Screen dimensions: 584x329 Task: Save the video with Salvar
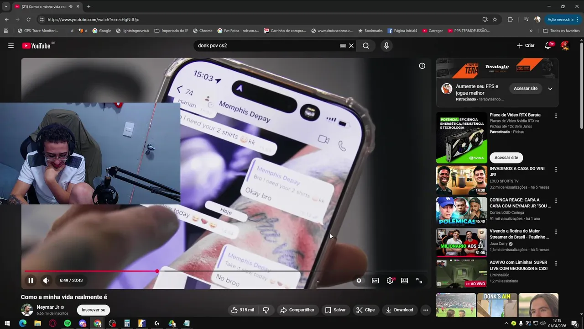point(335,310)
